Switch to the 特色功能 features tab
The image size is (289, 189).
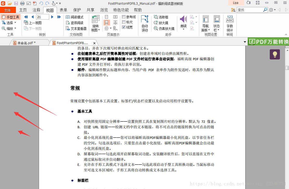[121, 10]
